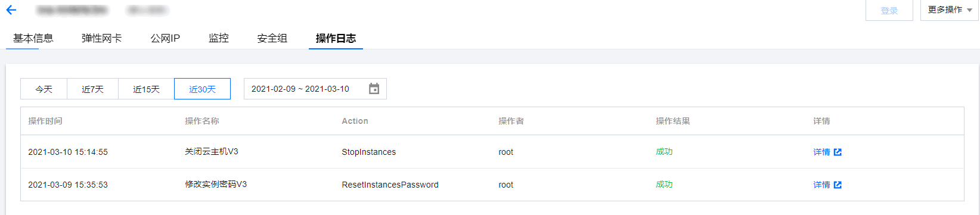Open the 公网IP tab
The height and width of the screenshot is (215, 980).
(165, 38)
